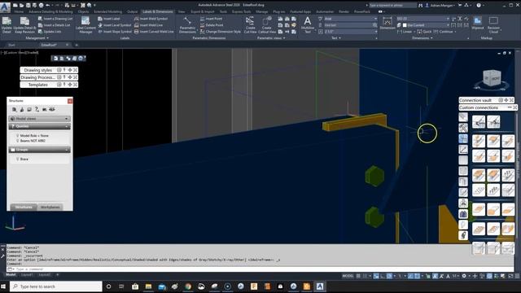The height and width of the screenshot is (293, 521).
Task: Click the Wipeout markup tool
Action: (478, 24)
